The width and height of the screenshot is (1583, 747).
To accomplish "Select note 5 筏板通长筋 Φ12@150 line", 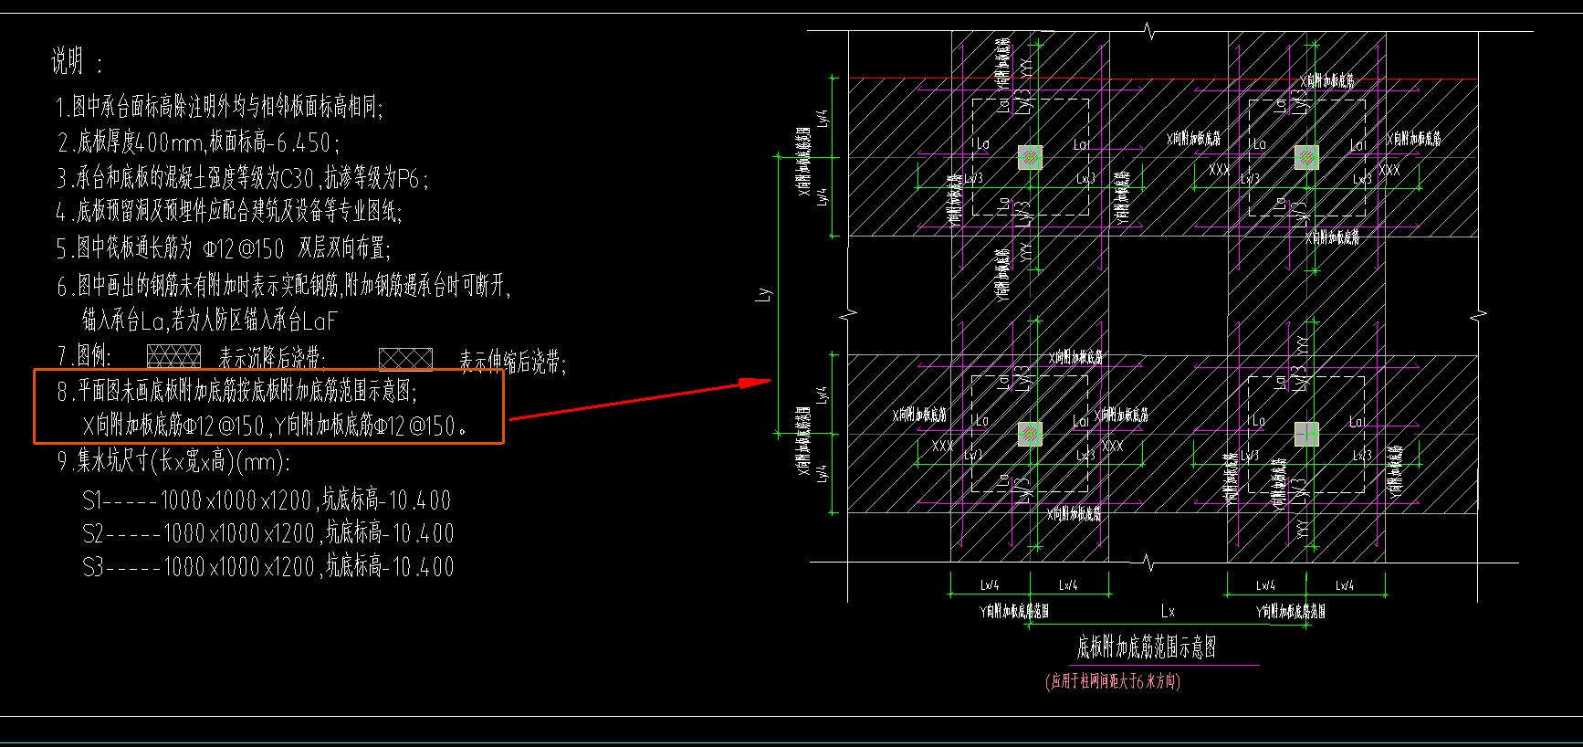I will tap(224, 248).
